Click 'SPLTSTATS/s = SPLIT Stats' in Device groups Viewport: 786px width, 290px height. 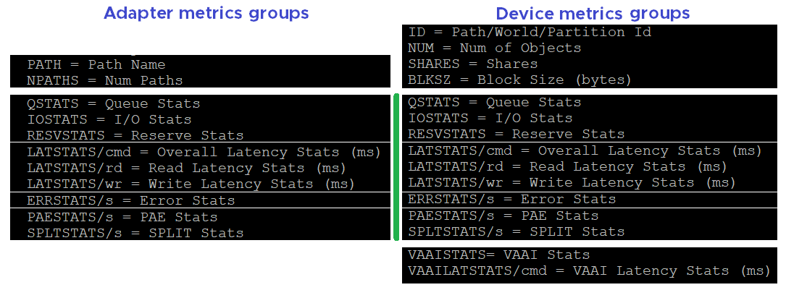tap(517, 231)
